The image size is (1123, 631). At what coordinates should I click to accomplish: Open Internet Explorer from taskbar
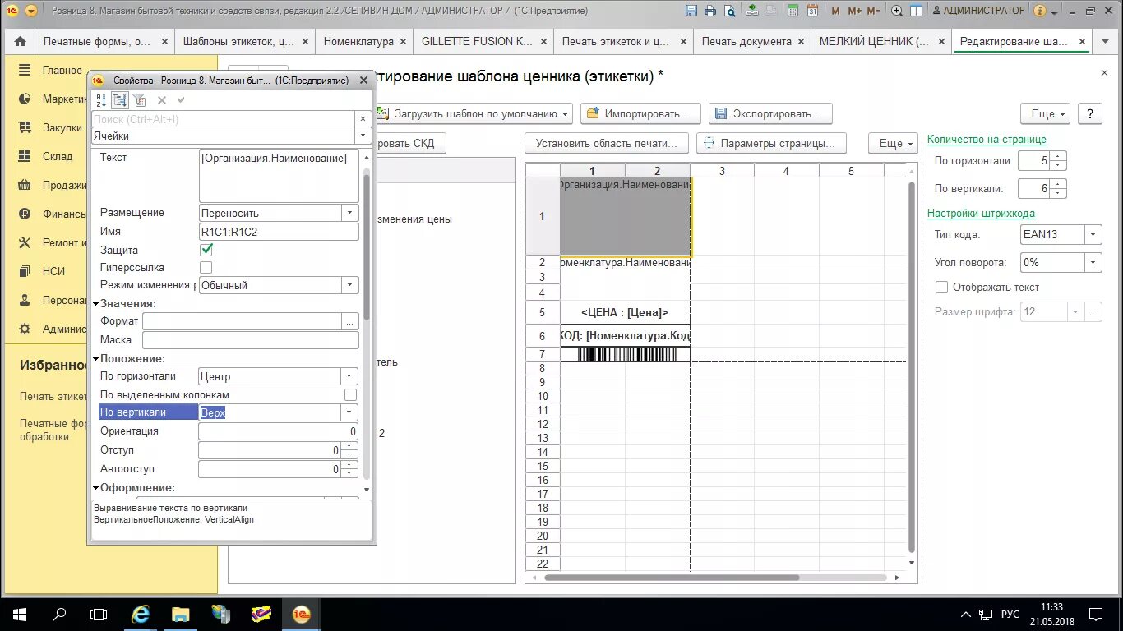[141, 615]
